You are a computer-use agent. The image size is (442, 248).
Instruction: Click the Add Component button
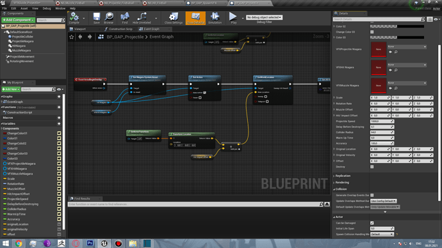click(19, 20)
